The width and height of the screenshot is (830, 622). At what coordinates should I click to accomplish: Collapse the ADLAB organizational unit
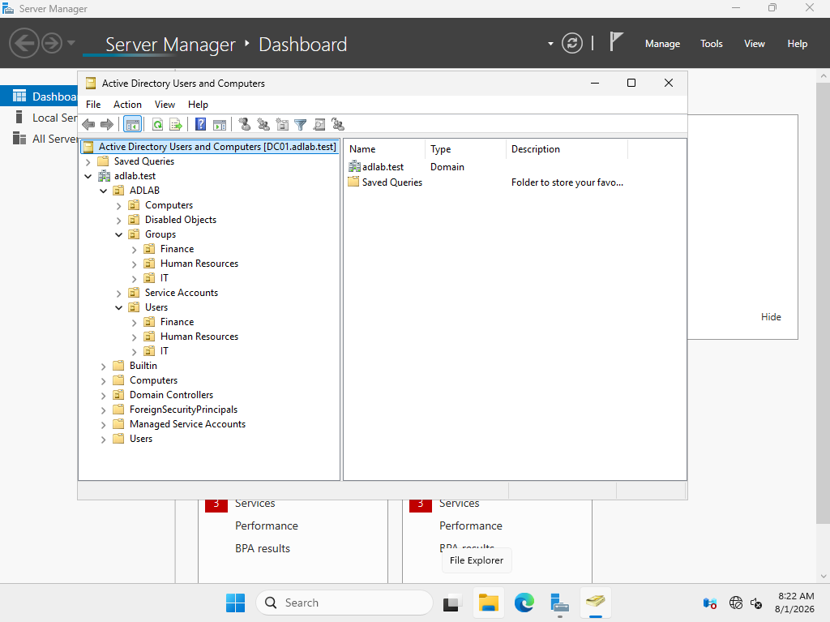[104, 191]
